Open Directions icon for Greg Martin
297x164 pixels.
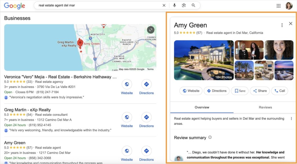tap(146, 117)
